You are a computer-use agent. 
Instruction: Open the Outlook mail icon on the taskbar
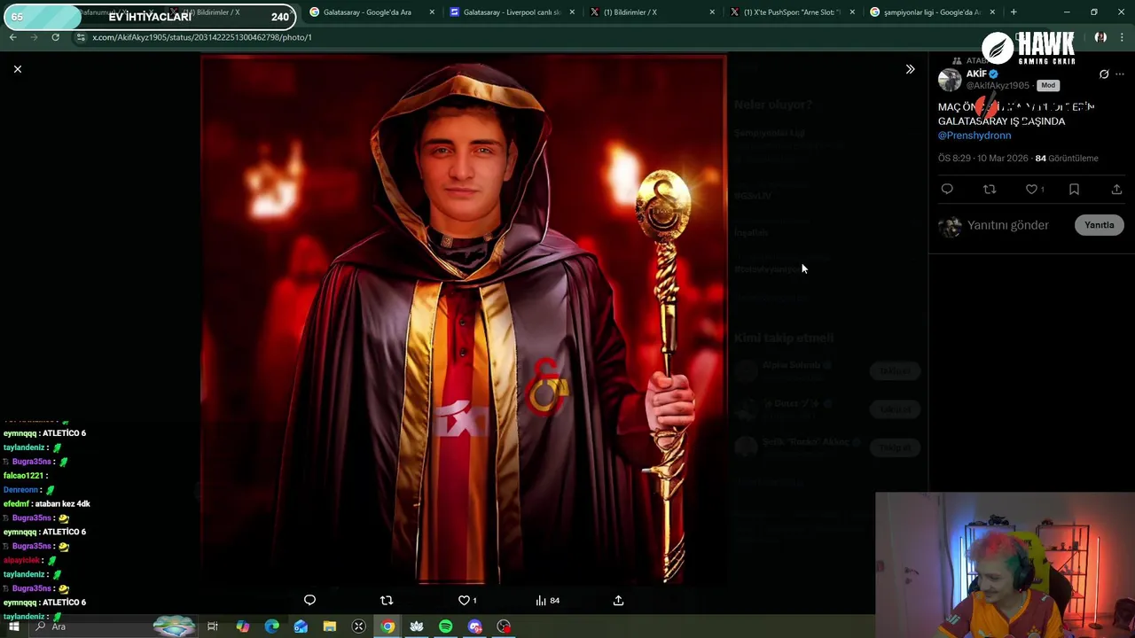click(x=301, y=626)
